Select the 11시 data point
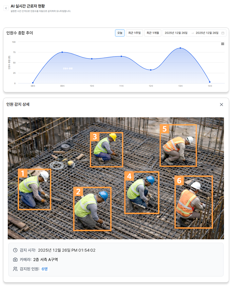This screenshot has height=291, width=232. (121, 56)
